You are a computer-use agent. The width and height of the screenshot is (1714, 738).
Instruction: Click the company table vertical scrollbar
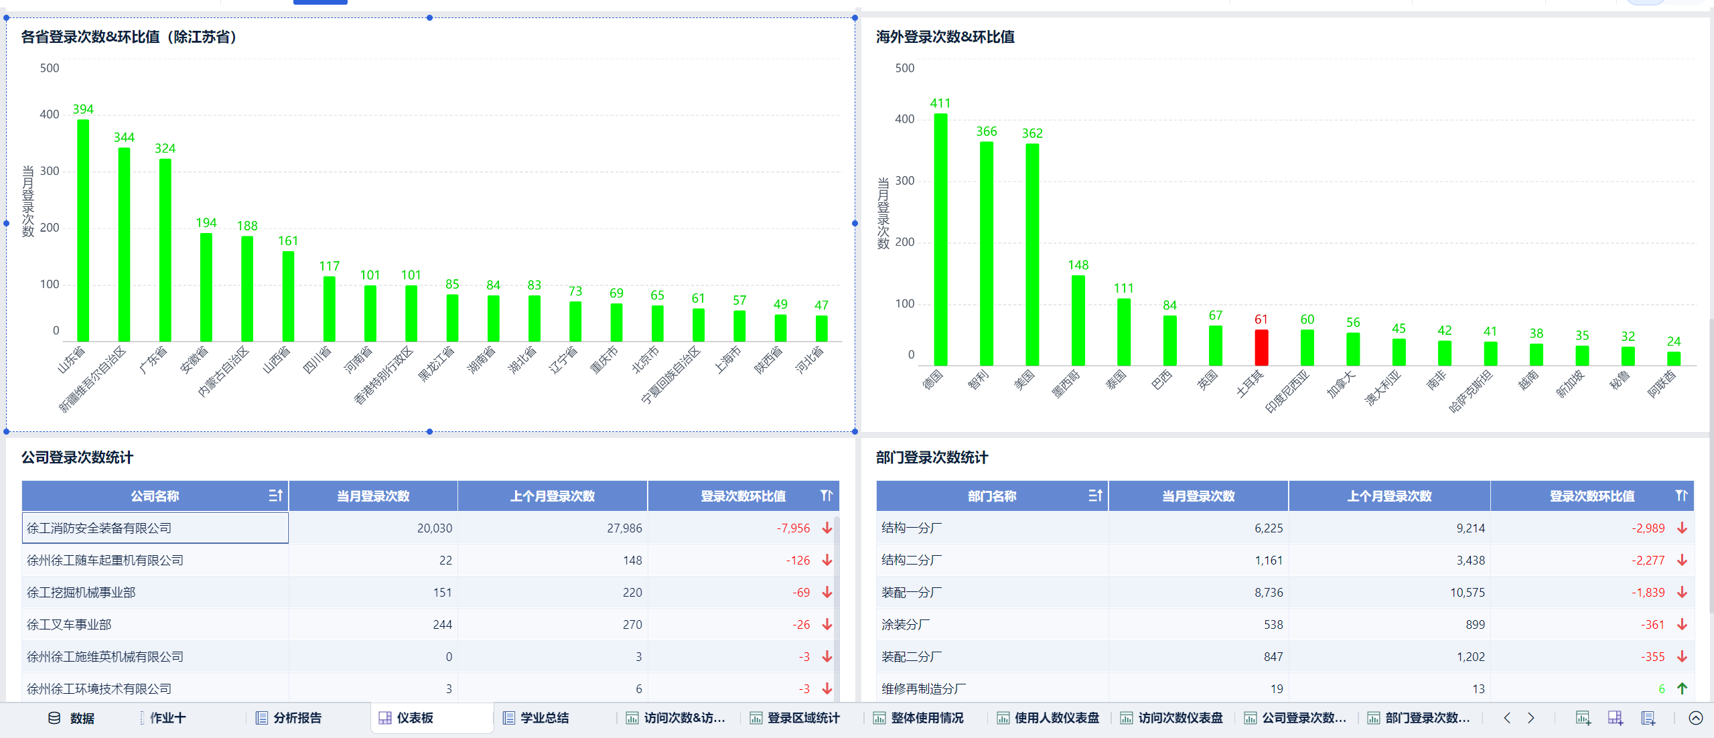coord(837,603)
